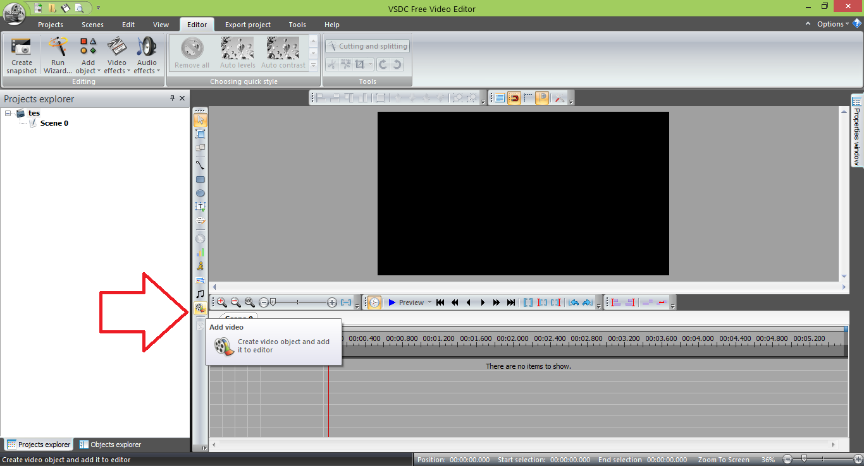Select the ellipse shape tool
Screen dimensions: 864x466
[x=201, y=193]
